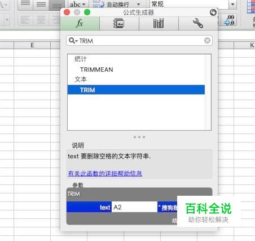The width and height of the screenshot is (255, 241).
Task: Click the function list scrollbar
Action: pyautogui.click(x=208, y=92)
